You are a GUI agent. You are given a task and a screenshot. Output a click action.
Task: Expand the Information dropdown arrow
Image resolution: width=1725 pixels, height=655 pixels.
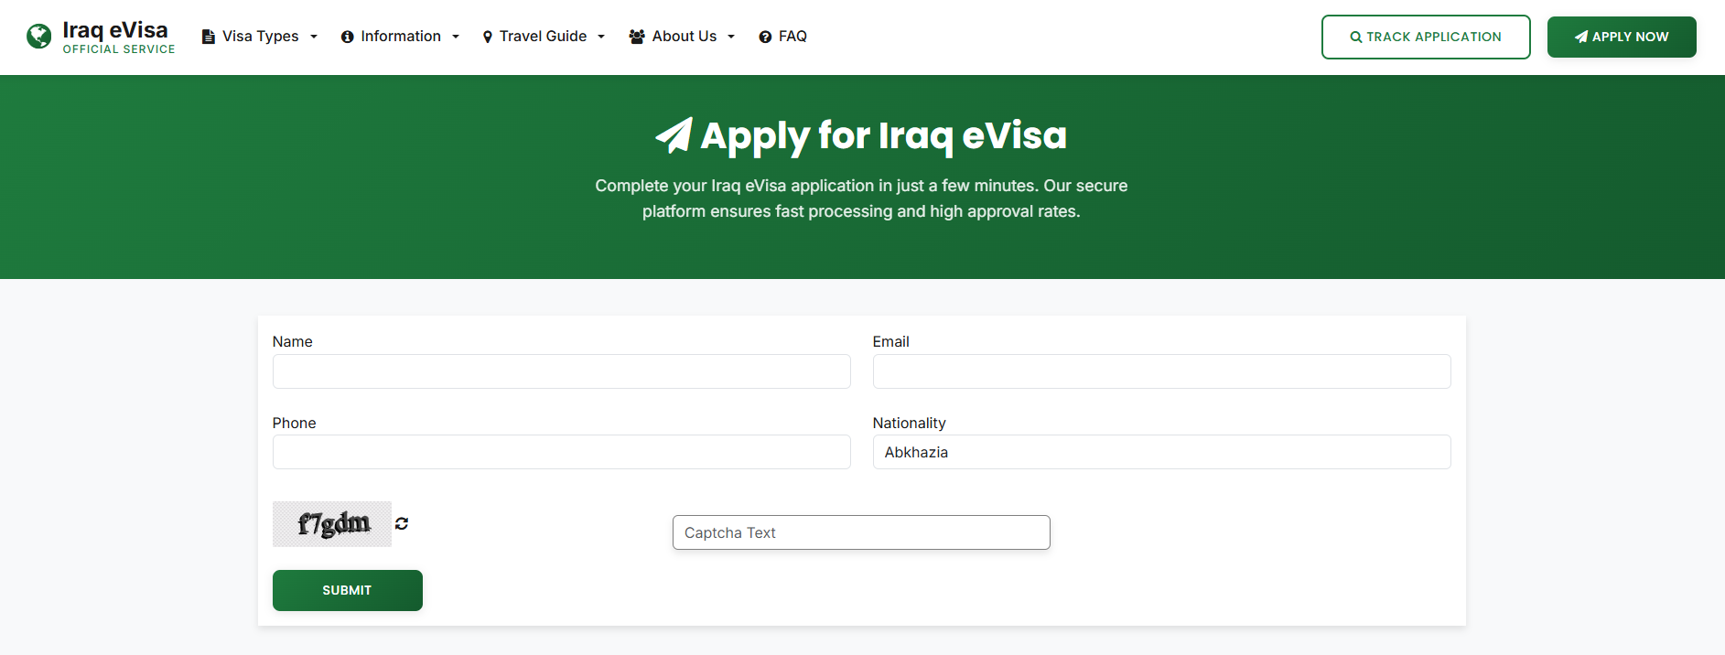coord(456,37)
